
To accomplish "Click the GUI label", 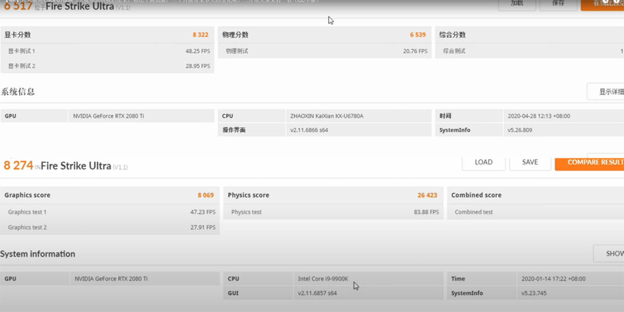I will pos(233,293).
